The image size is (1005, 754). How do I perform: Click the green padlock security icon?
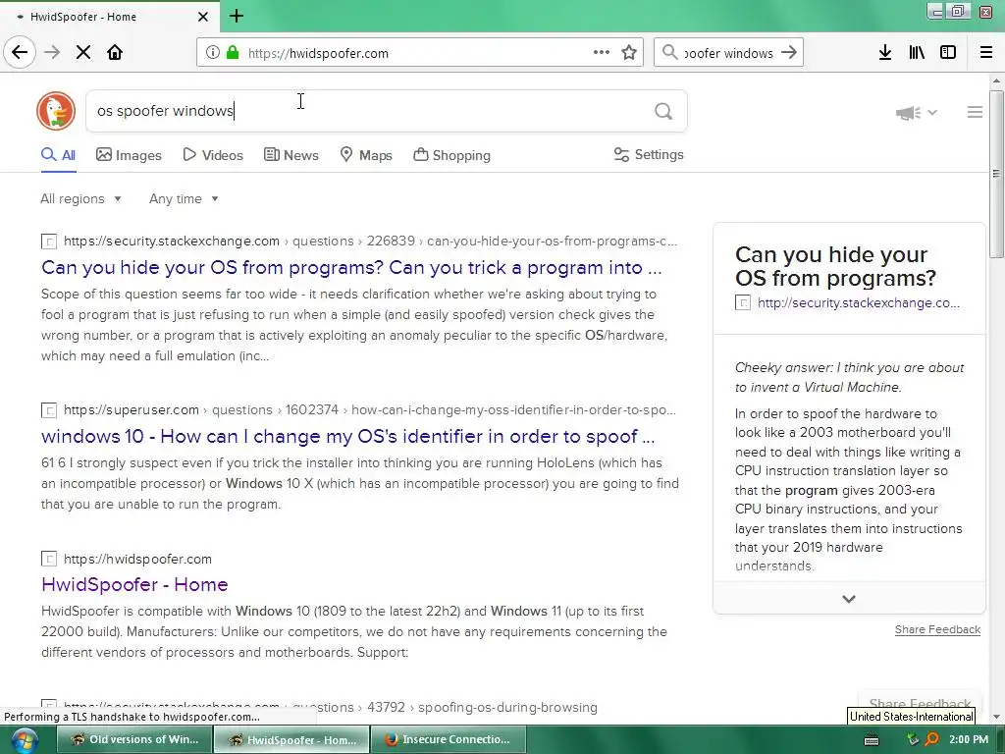tap(233, 53)
